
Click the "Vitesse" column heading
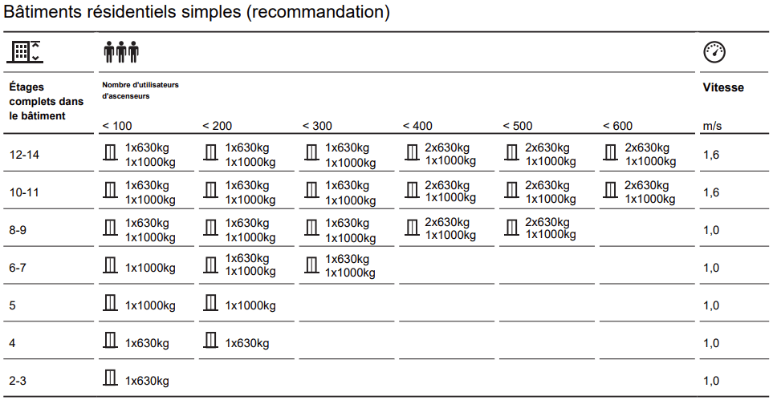pyautogui.click(x=722, y=87)
